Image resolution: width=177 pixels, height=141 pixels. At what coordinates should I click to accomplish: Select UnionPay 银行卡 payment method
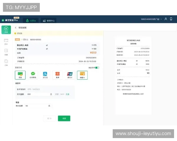click(70, 75)
